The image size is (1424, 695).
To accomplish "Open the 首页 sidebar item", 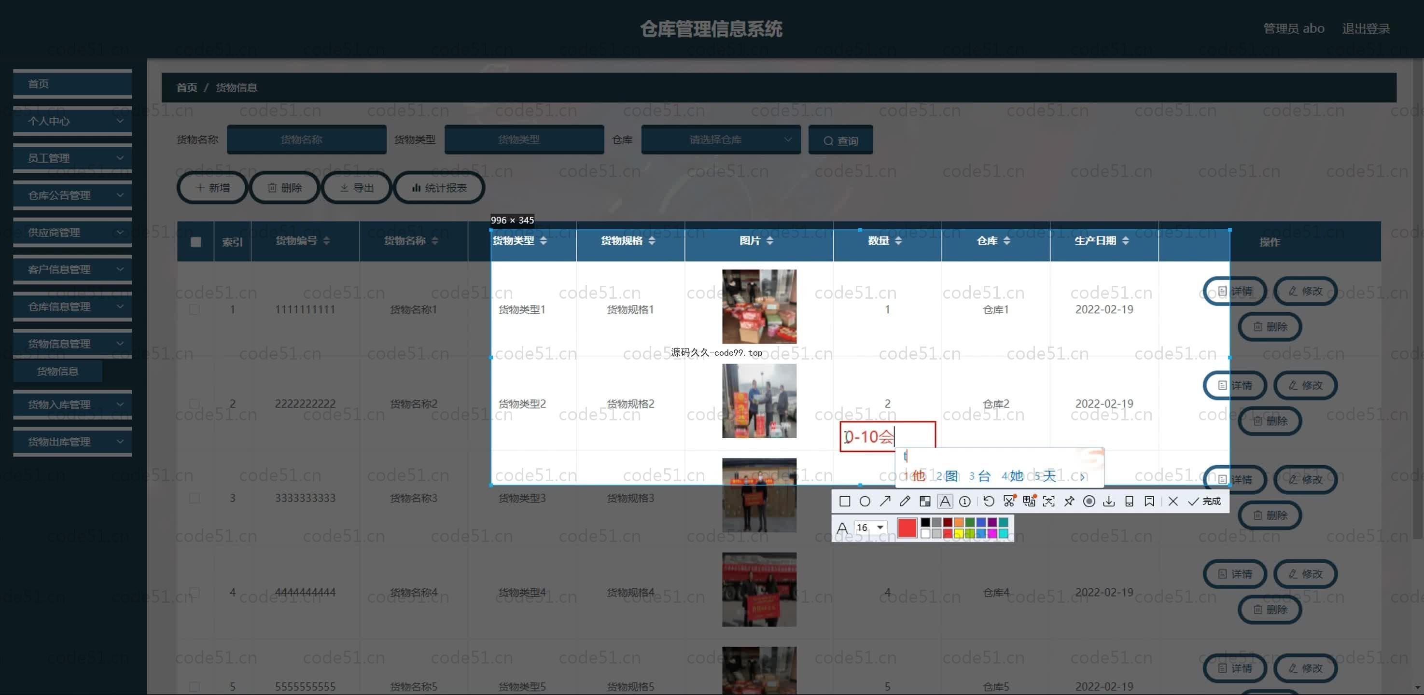I will point(72,84).
